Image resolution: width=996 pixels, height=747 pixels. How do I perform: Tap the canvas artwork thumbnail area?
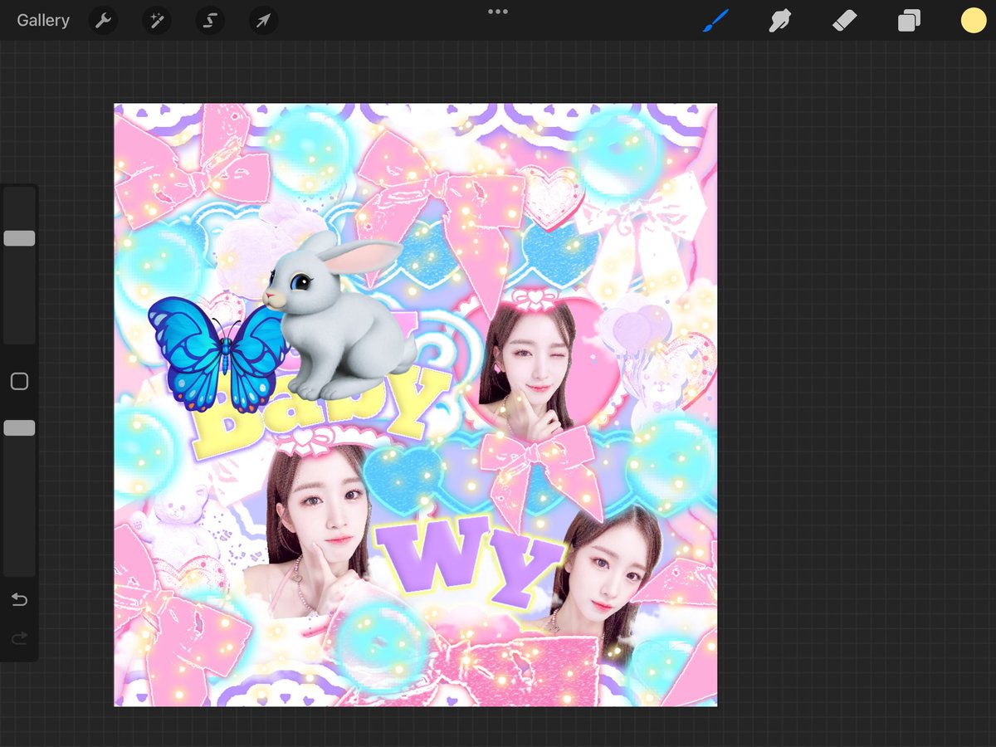pos(415,404)
